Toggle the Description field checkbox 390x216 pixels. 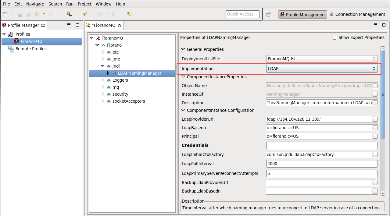point(375,103)
